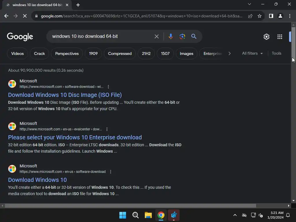
Task: Open the taskbar clock and date
Action: tap(275, 215)
